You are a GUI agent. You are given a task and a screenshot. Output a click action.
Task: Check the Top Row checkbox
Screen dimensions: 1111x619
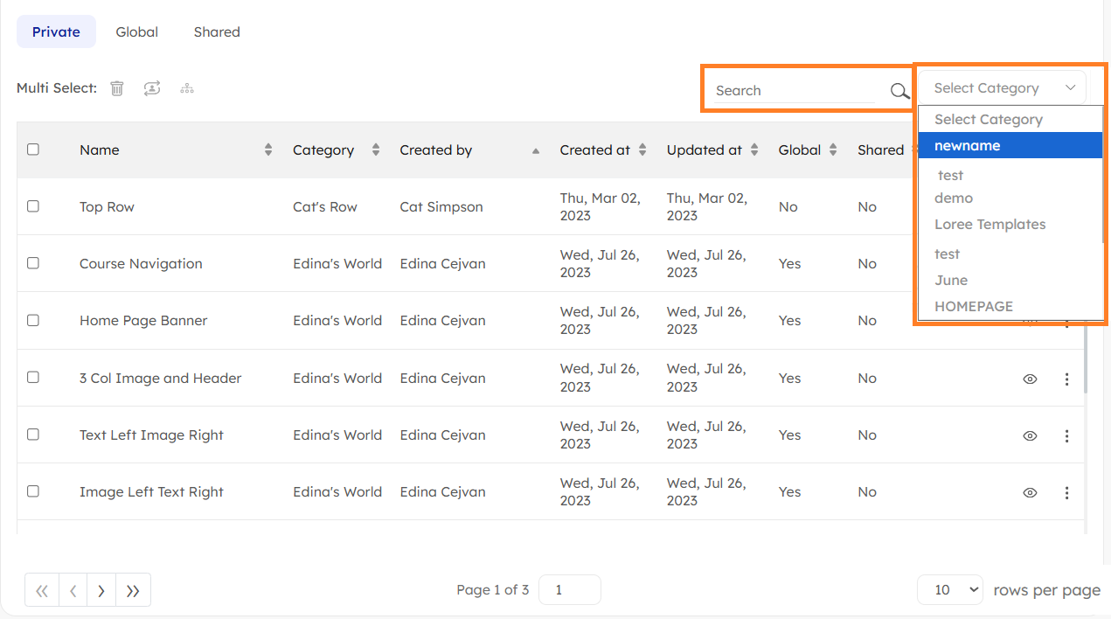click(x=33, y=206)
